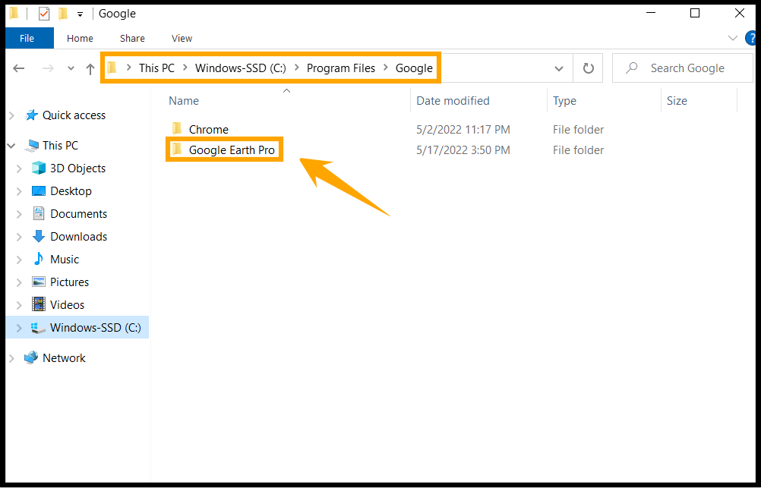761x488 pixels.
Task: Expand the Pictures tree node
Action: coord(20,282)
